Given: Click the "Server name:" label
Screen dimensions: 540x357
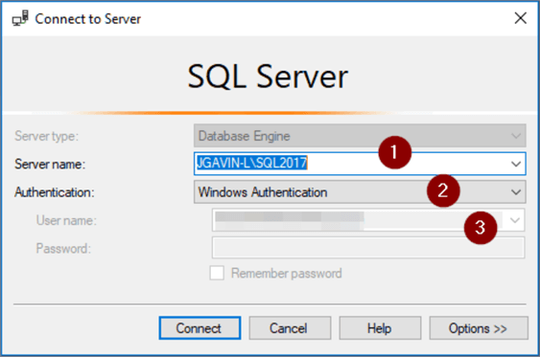Looking at the screenshot, I should pos(50,165).
